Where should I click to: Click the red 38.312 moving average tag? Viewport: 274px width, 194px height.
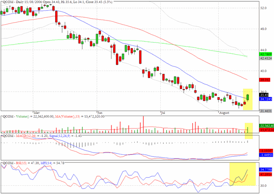point(265,80)
